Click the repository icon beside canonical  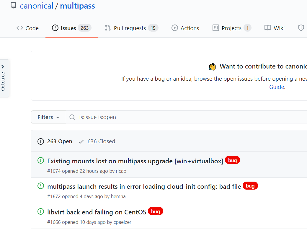tap(13, 5)
